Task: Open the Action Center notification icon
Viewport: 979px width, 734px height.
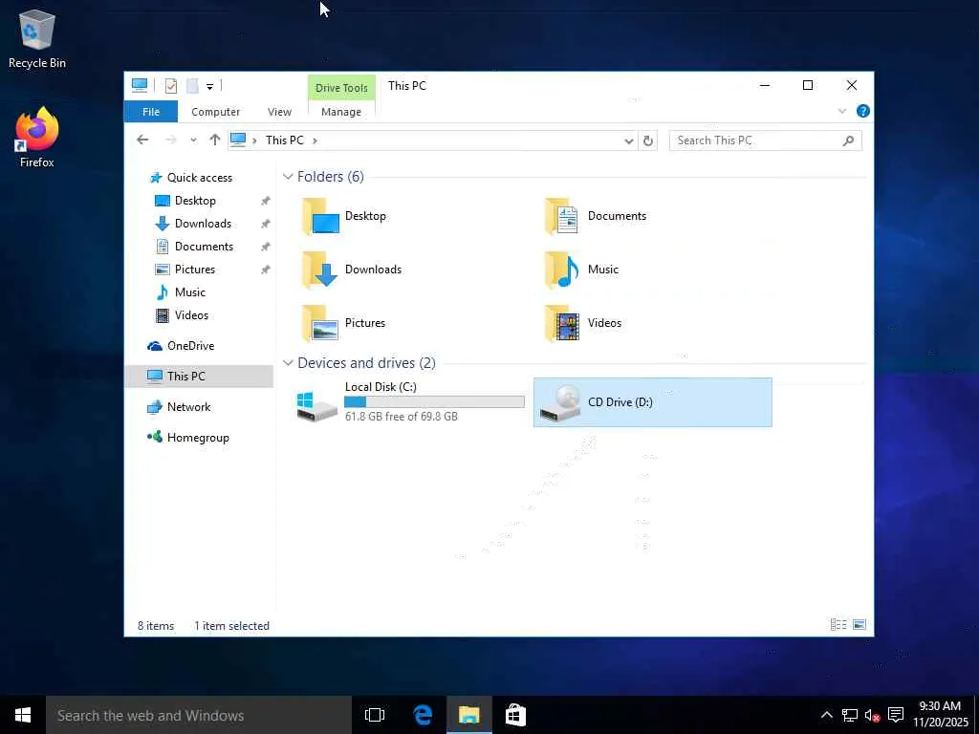Action: click(895, 715)
